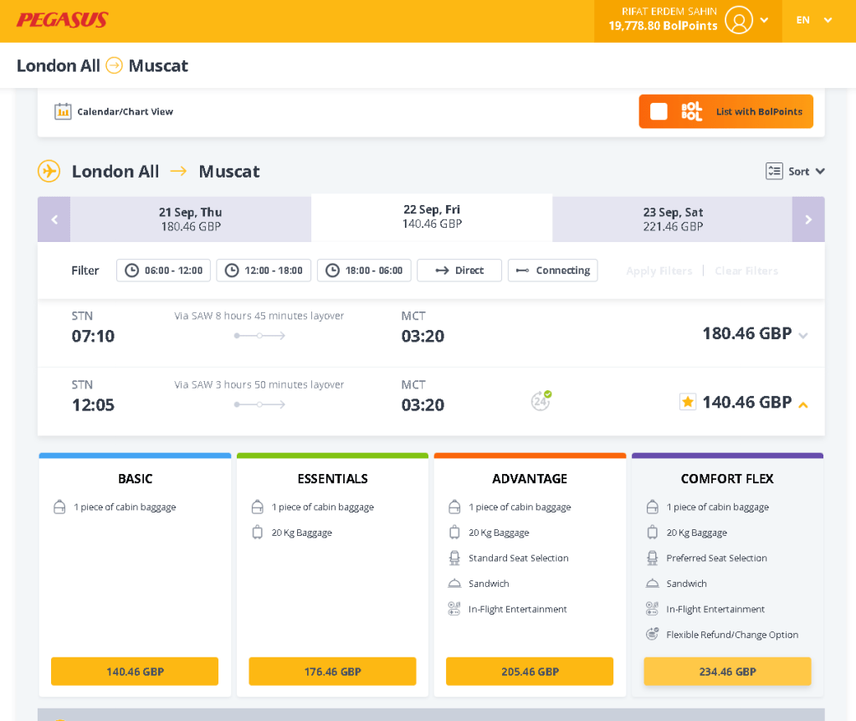This screenshot has height=721, width=856.
Task: Click ESSENTIALS cabin baggage icon
Action: tap(257, 507)
